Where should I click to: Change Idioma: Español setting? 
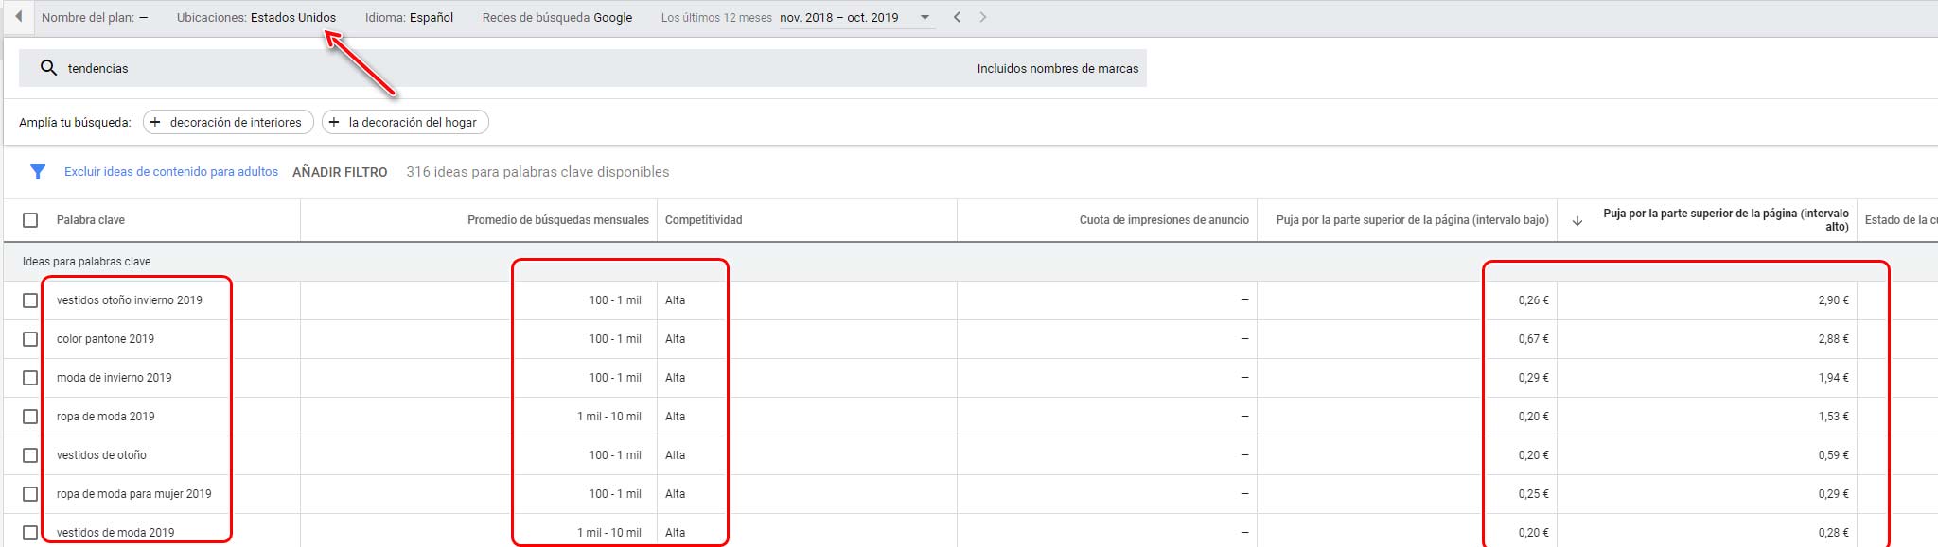pyautogui.click(x=409, y=17)
